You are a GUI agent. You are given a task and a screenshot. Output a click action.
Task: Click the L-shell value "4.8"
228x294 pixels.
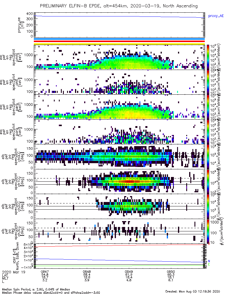click(x=129, y=280)
